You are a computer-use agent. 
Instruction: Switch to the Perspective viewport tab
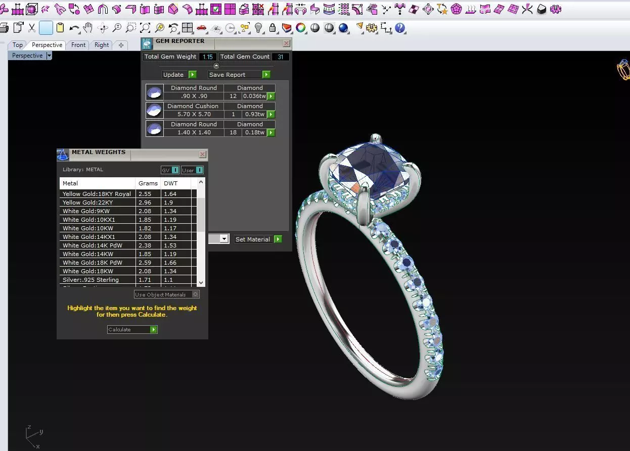pos(47,45)
